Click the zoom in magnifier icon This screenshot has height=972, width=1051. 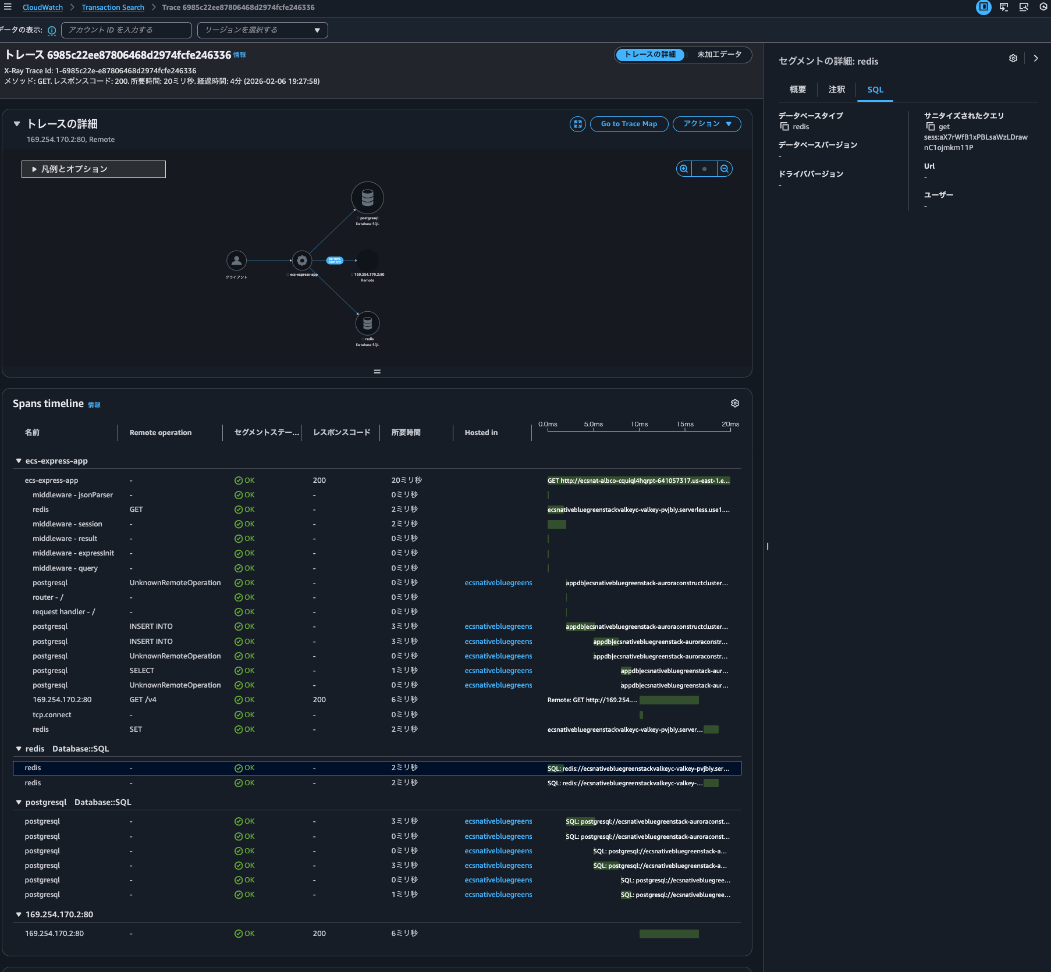click(684, 169)
